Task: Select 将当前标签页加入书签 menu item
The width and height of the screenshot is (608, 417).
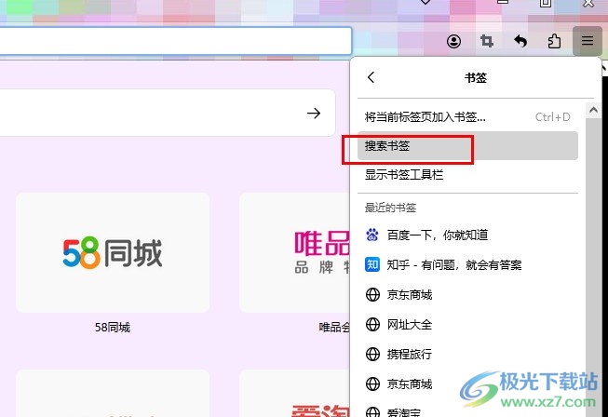Action: point(467,116)
